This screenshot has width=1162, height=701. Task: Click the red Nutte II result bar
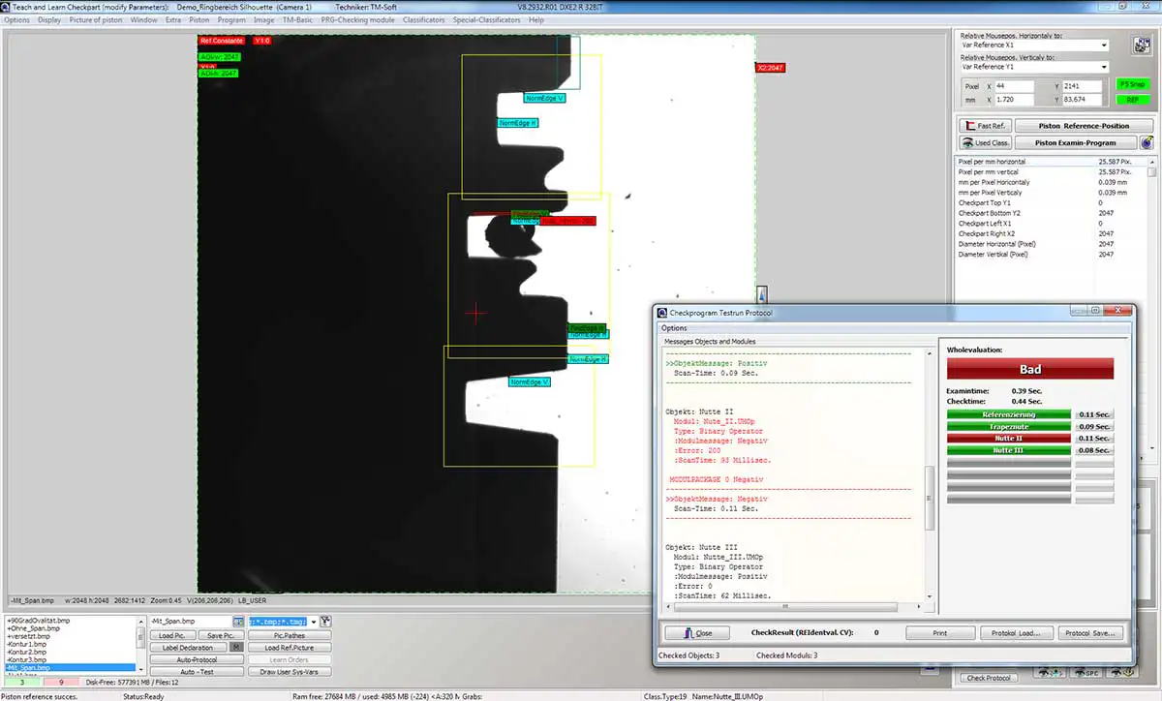[1008, 439]
